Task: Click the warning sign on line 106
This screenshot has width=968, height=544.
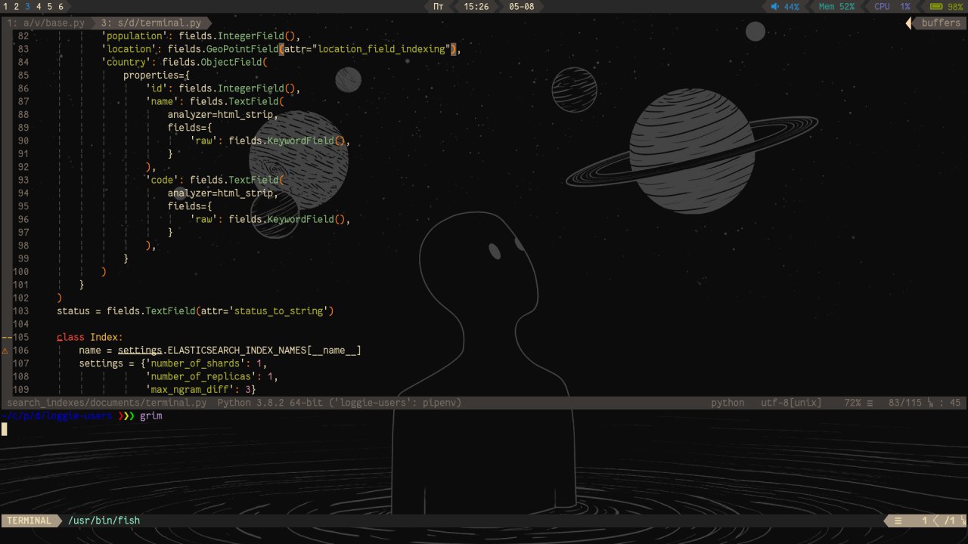Action: [5, 351]
